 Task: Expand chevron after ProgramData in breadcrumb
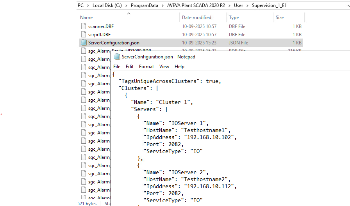click(x=162, y=5)
